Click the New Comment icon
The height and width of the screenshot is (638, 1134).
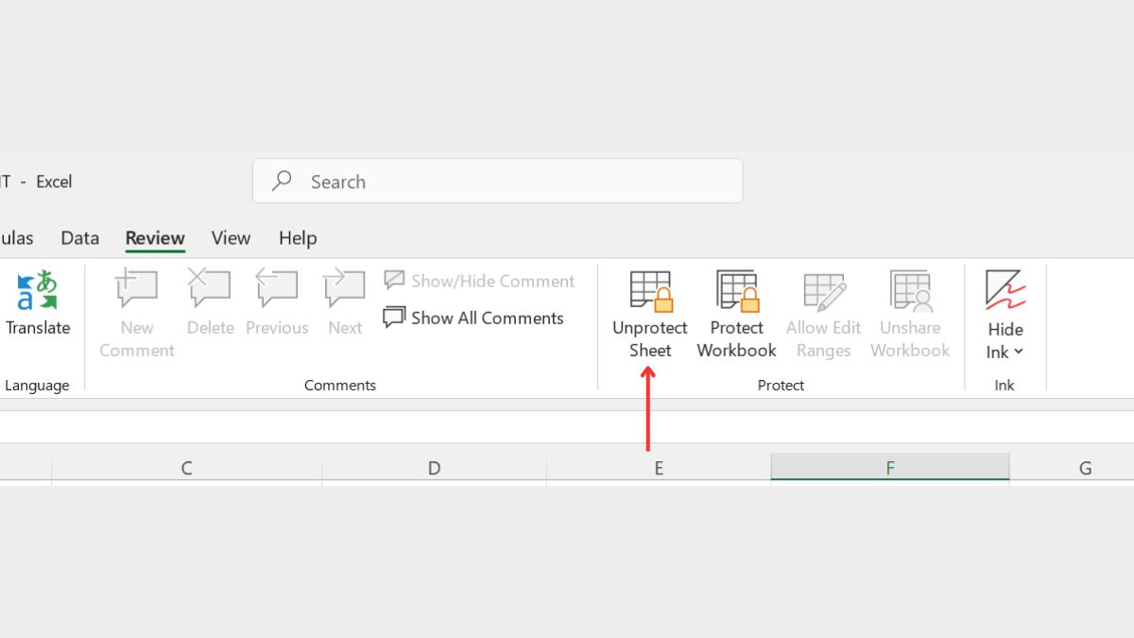click(137, 289)
